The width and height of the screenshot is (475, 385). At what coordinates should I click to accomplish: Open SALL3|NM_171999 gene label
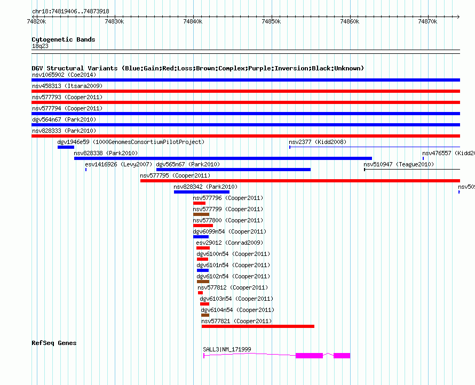coord(227,349)
